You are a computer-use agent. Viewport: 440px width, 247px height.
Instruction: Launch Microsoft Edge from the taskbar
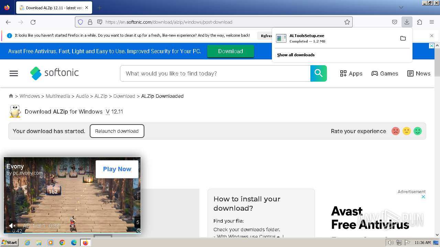tap(74, 243)
